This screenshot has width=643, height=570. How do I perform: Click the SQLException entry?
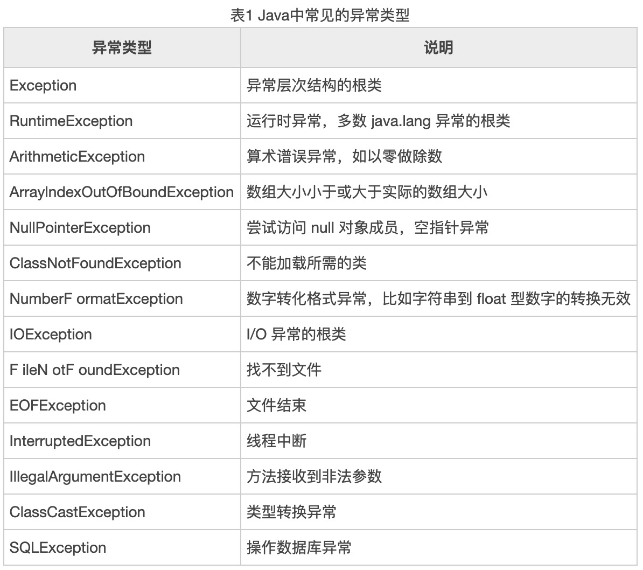[x=58, y=548]
